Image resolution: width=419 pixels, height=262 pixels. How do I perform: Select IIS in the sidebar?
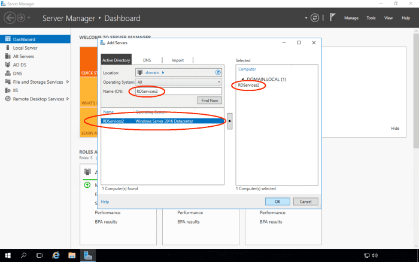point(16,90)
